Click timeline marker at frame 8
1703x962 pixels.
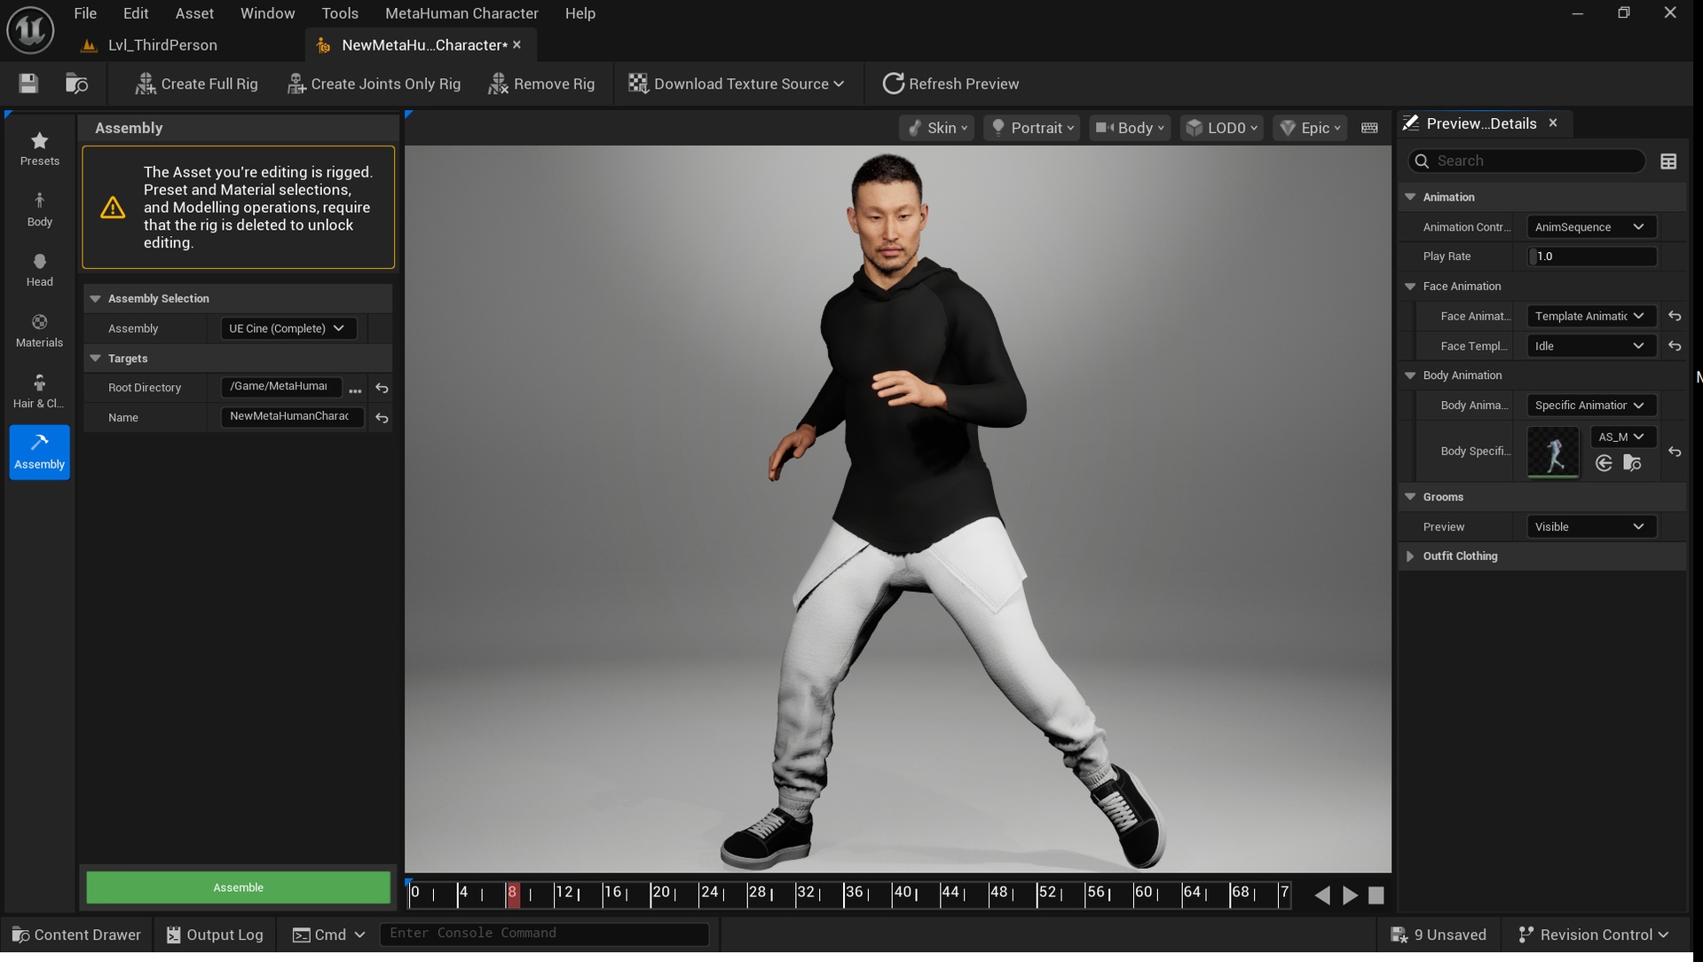click(512, 894)
